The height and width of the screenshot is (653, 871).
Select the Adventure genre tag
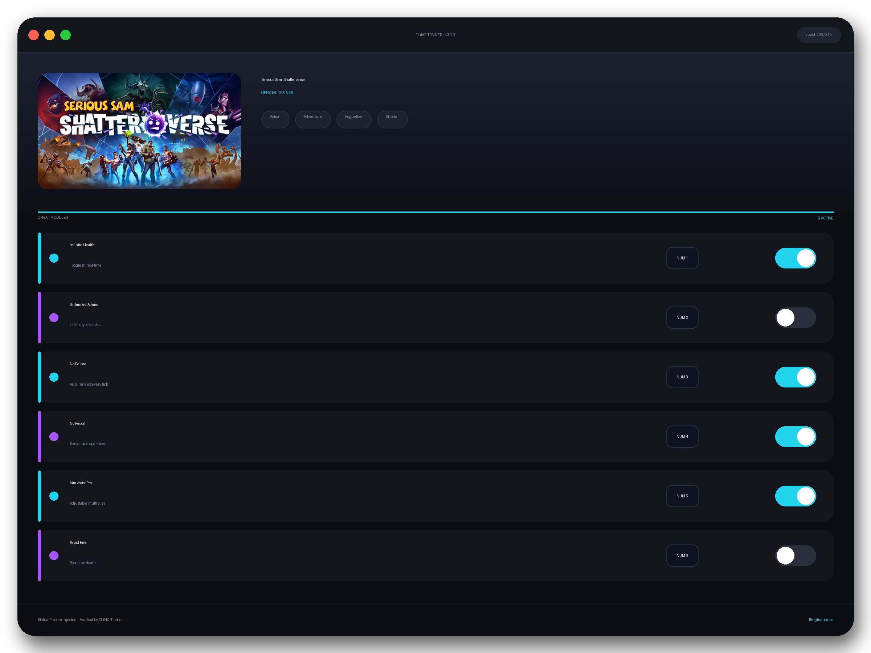point(312,119)
